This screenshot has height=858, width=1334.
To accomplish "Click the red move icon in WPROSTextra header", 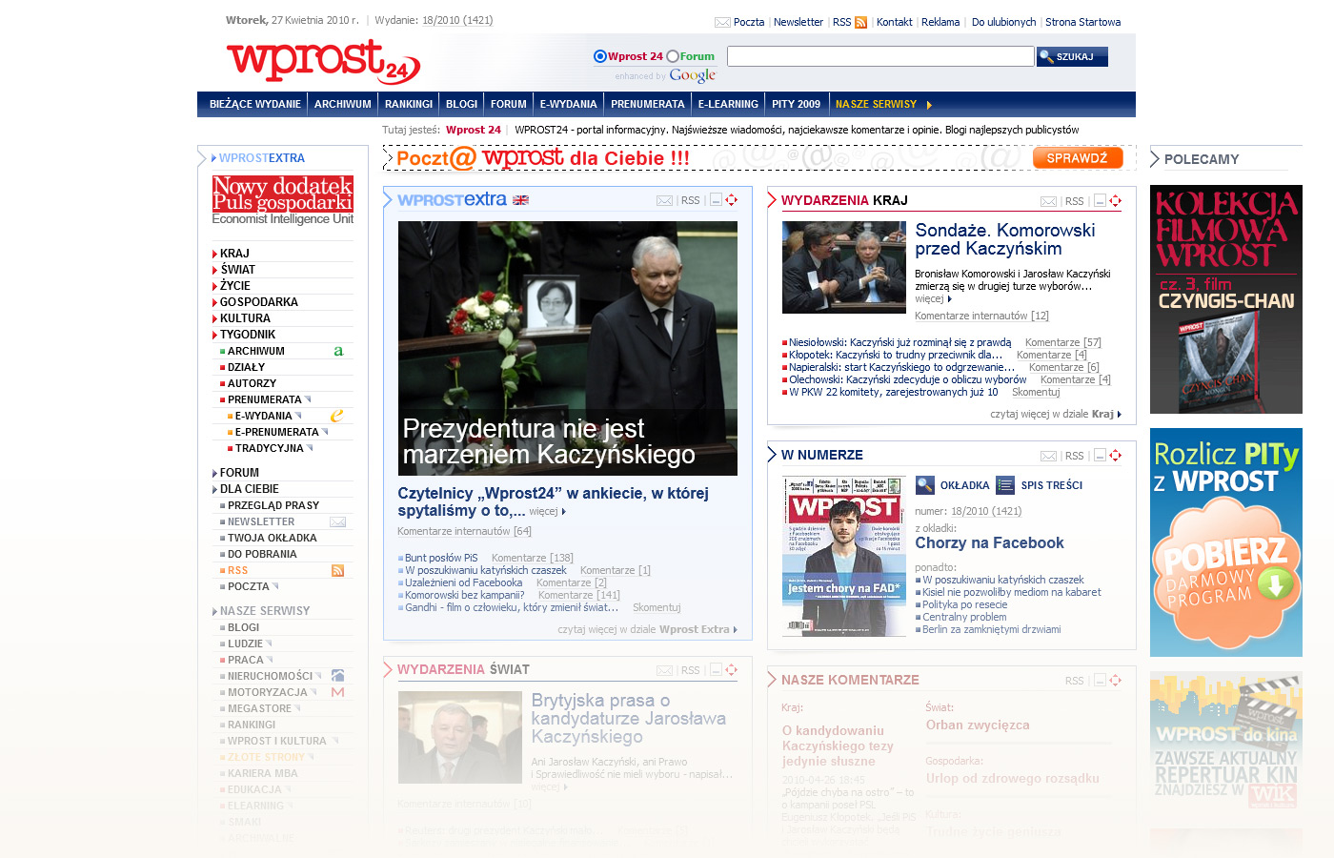I will click(732, 200).
